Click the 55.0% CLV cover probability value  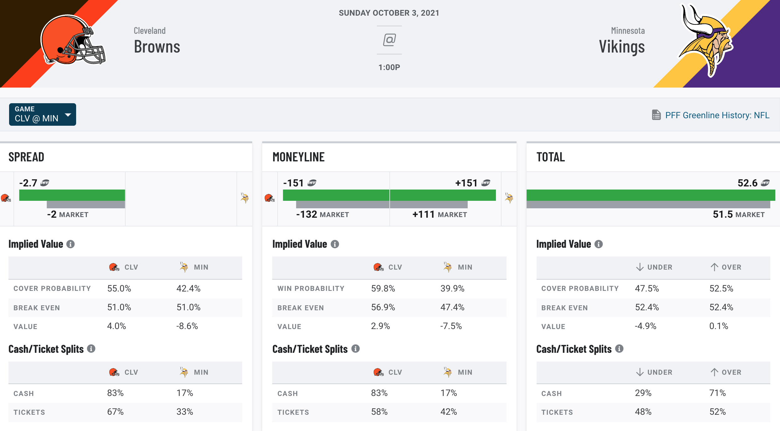pyautogui.click(x=119, y=288)
